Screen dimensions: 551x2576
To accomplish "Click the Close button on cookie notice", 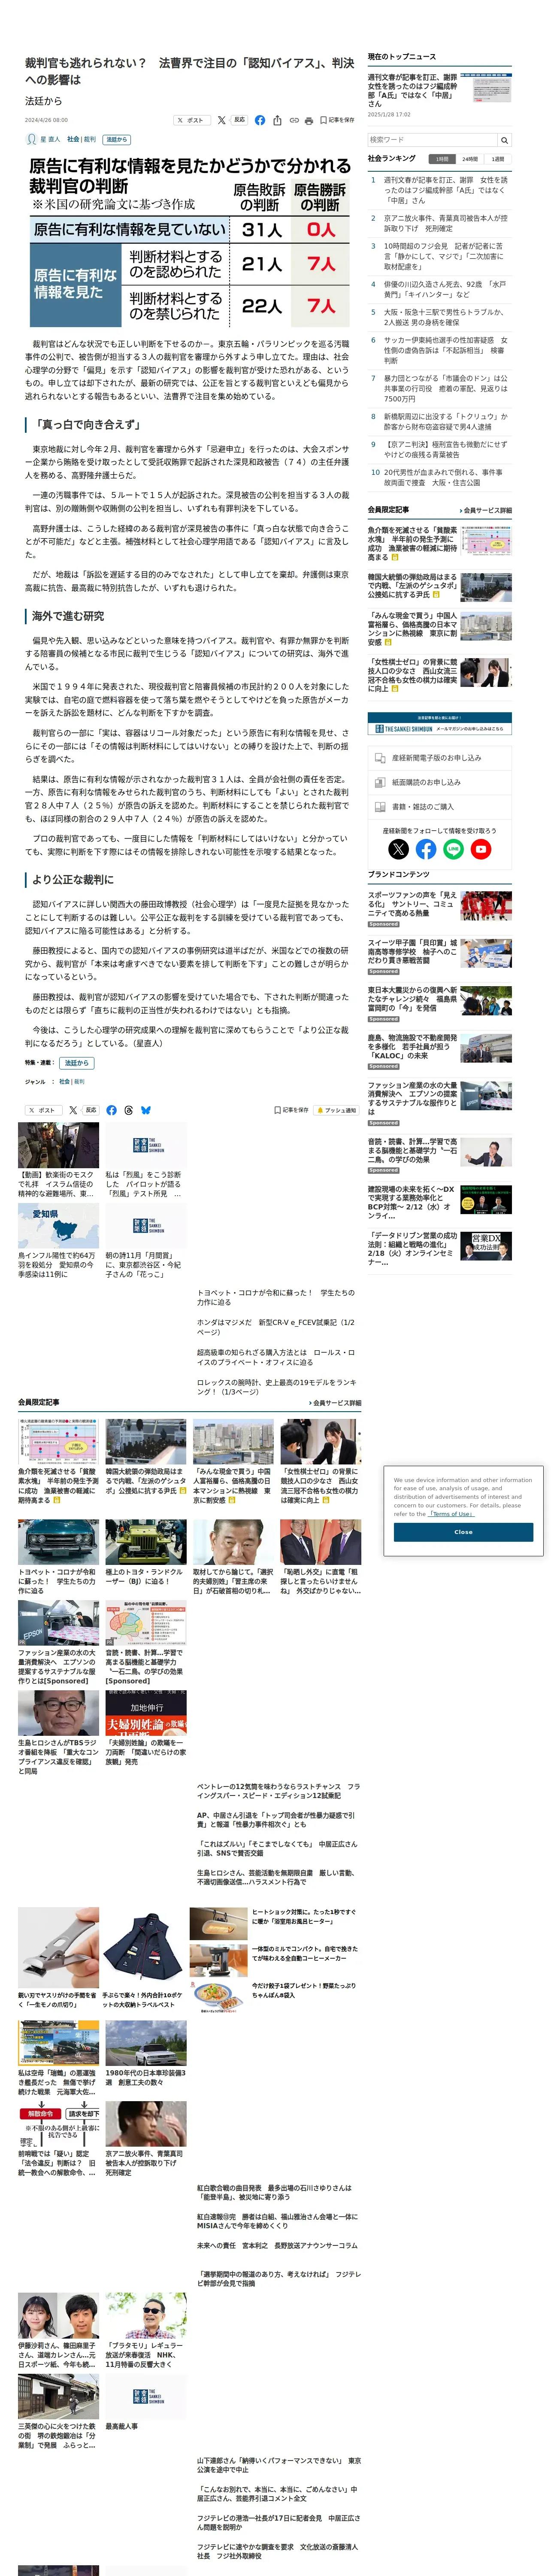I will point(463,1532).
